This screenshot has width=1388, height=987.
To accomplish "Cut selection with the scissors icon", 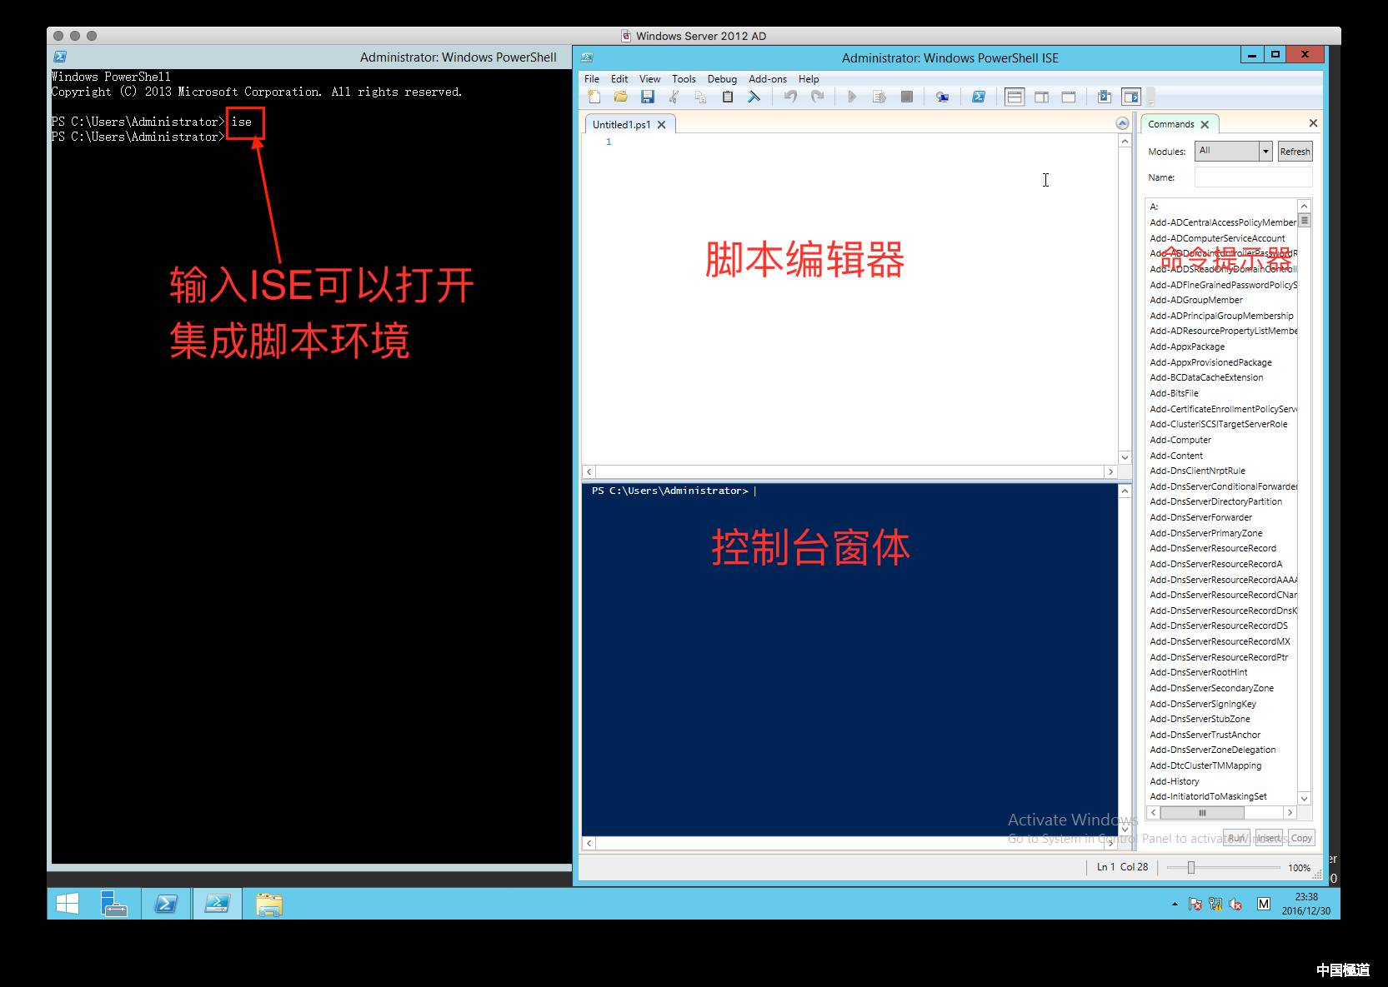I will click(674, 97).
